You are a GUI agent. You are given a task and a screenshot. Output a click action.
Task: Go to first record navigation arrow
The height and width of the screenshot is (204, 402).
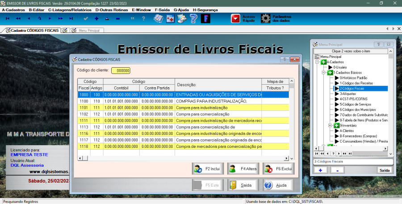pyautogui.click(x=7, y=18)
